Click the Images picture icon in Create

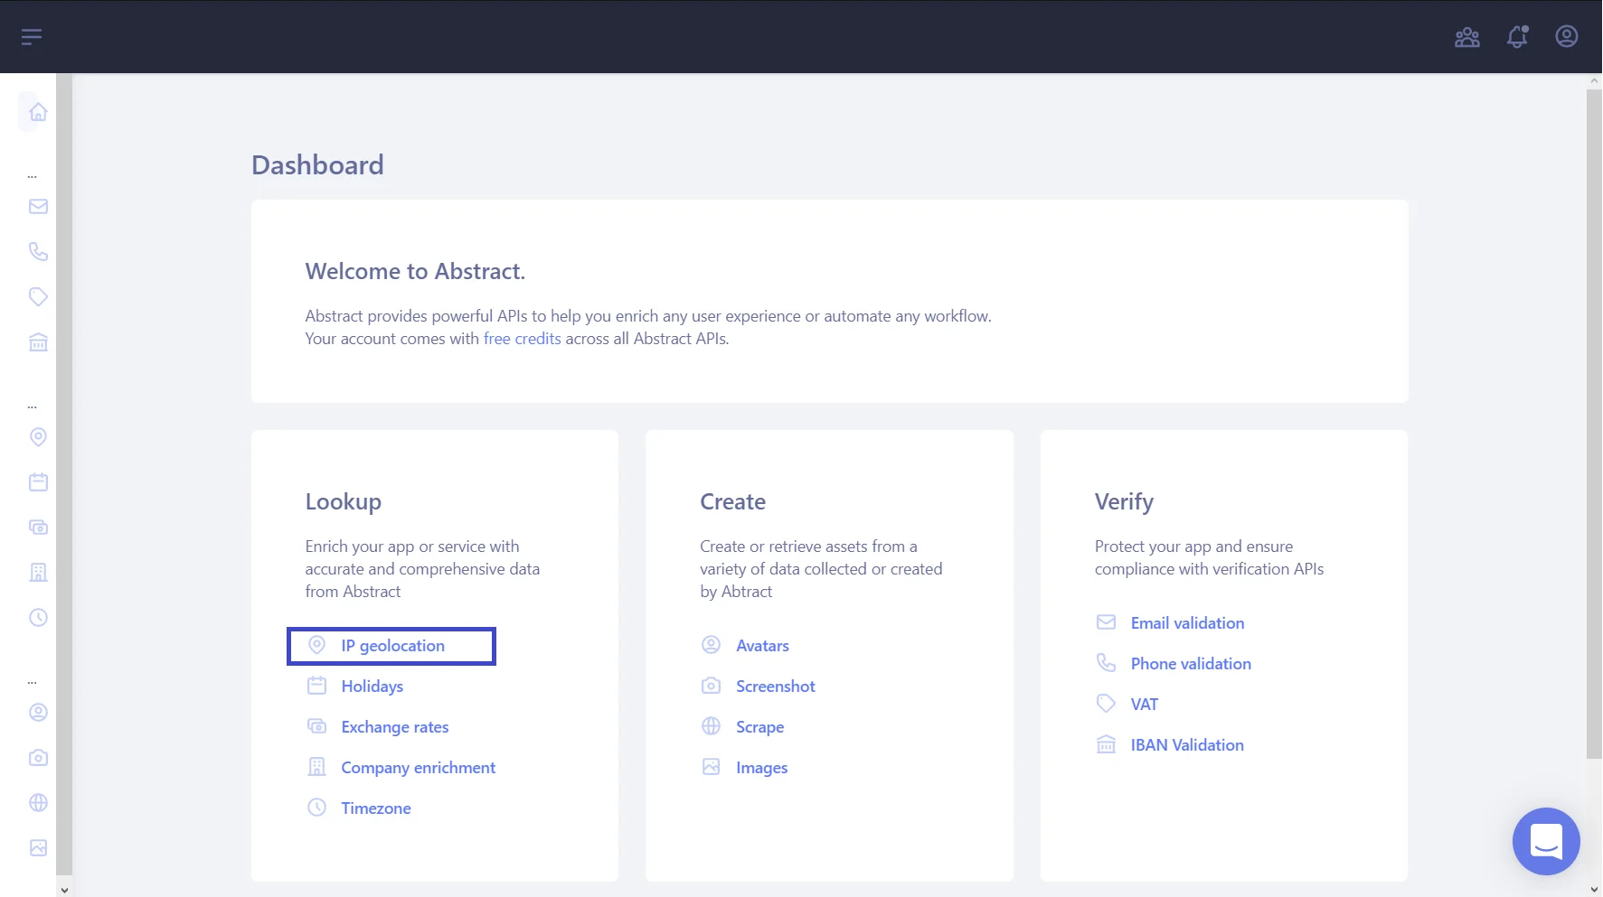point(712,767)
